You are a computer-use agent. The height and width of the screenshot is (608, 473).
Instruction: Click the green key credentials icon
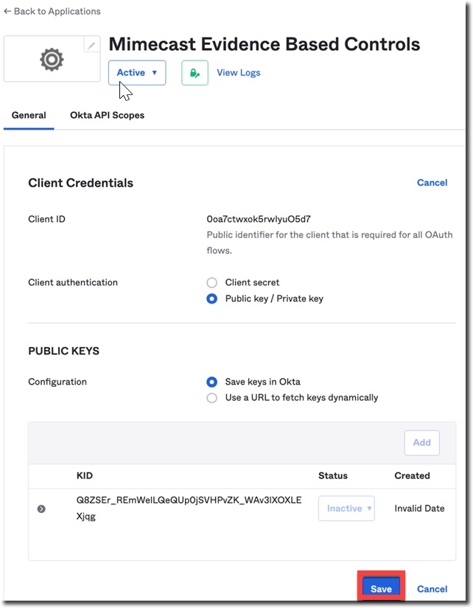point(193,72)
